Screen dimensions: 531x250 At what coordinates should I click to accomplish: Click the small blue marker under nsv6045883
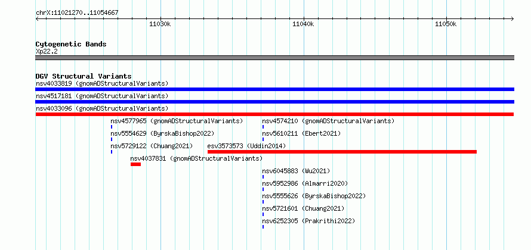click(x=263, y=177)
